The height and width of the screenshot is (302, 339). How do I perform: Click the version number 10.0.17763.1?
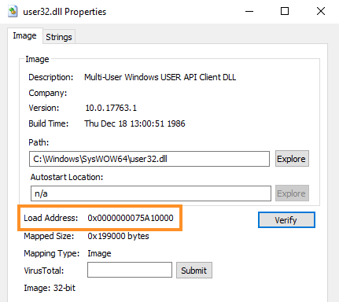tap(111, 108)
